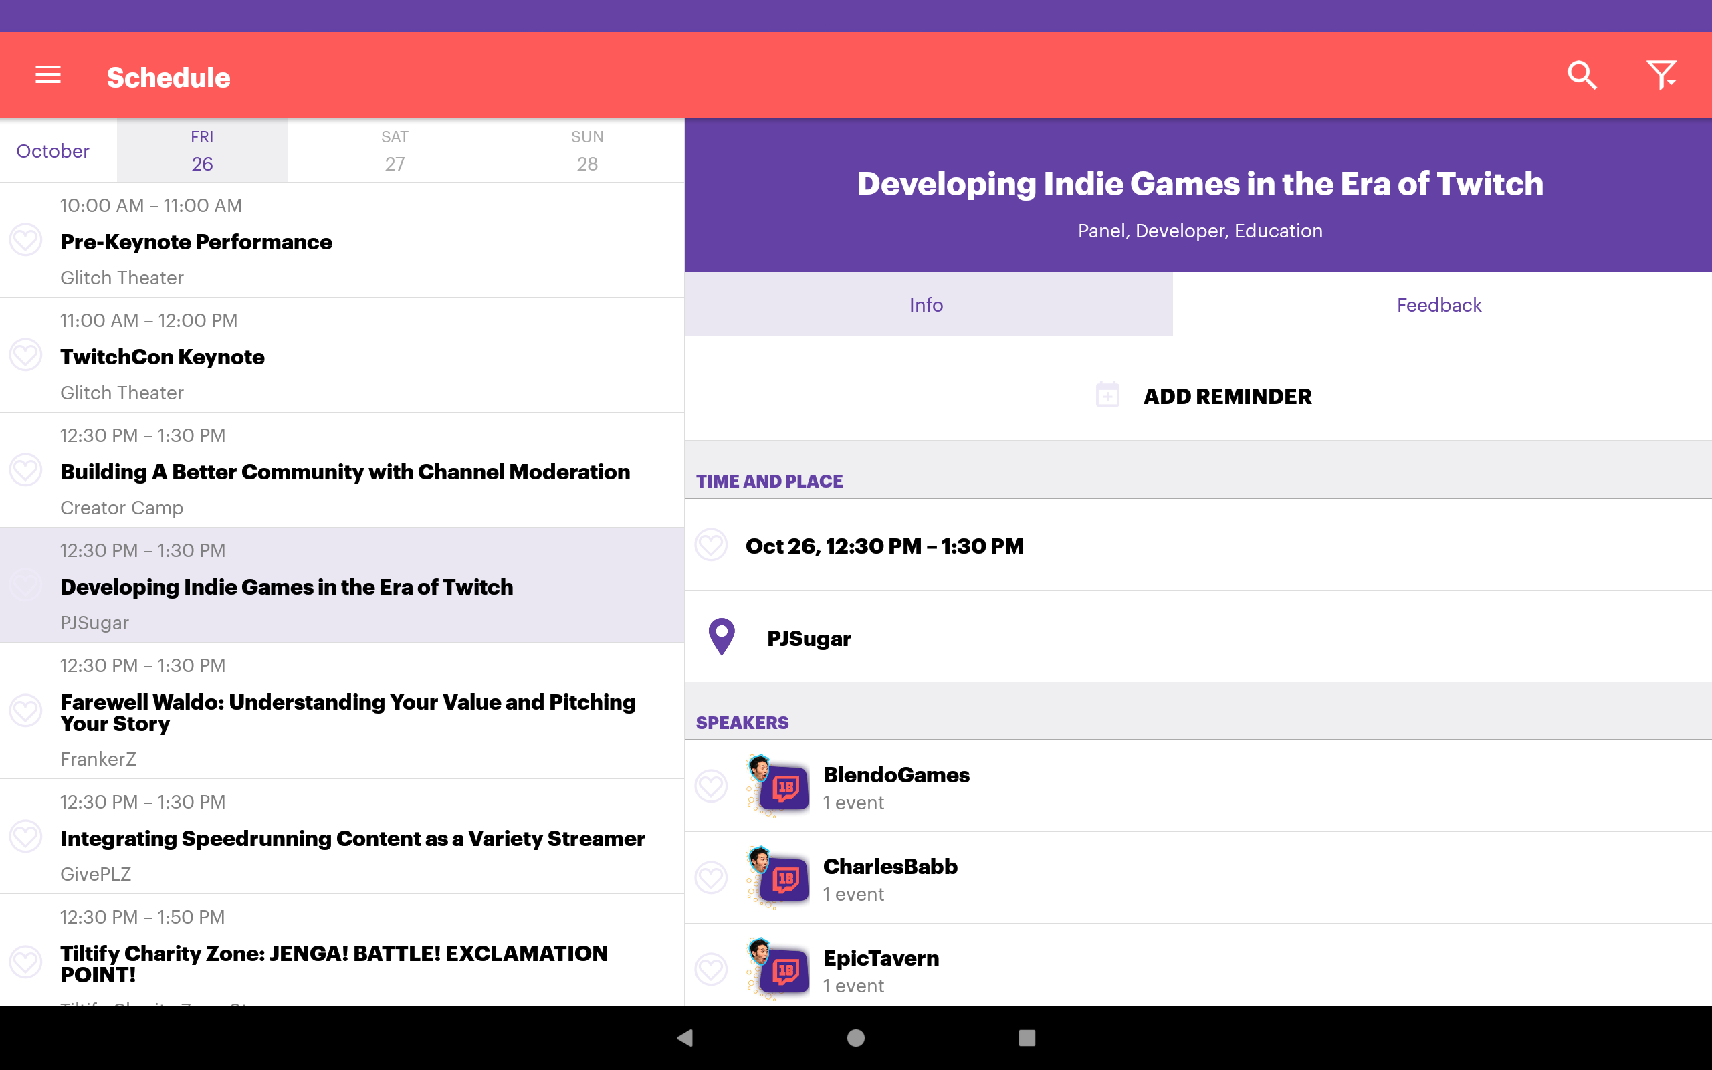Select Saturday 27 date tab
The width and height of the screenshot is (1712, 1070).
tap(395, 150)
